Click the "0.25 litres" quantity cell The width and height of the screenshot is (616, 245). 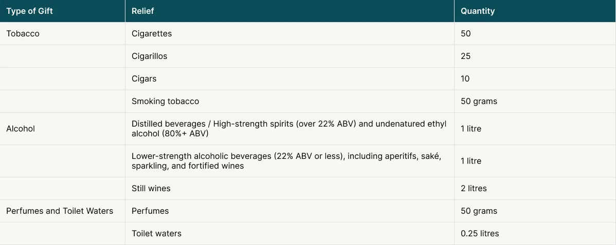pos(480,234)
